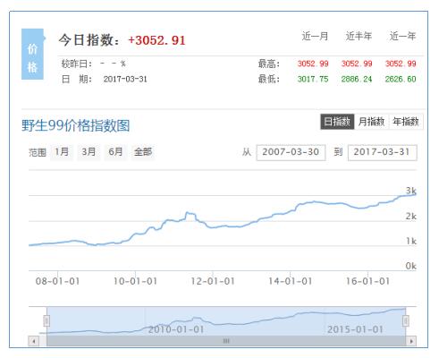Click the end date field 2017-03-31

(383, 152)
